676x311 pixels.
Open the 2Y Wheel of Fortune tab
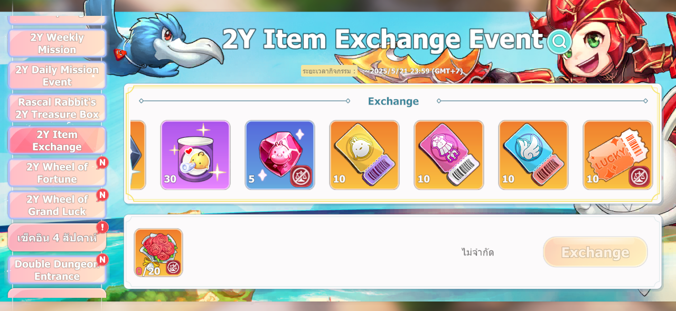tap(57, 173)
